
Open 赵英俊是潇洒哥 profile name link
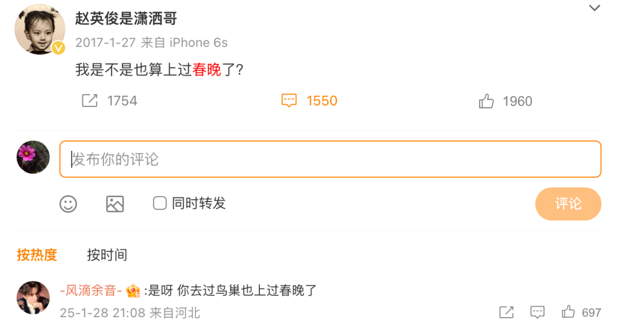click(x=126, y=18)
